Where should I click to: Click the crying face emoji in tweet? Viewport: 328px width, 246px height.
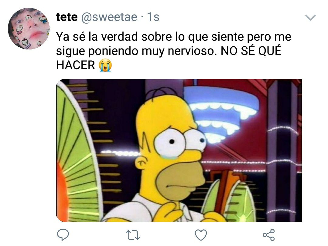[x=105, y=66]
